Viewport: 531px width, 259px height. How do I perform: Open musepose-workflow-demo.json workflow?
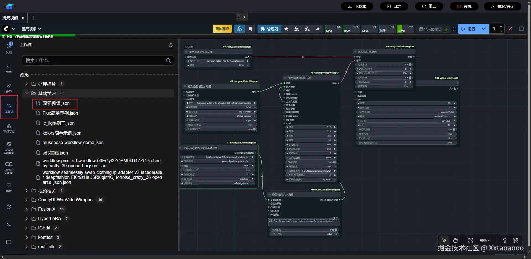pyautogui.click(x=73, y=142)
